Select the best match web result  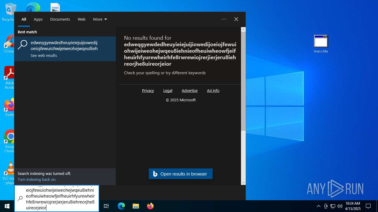[x=65, y=49]
